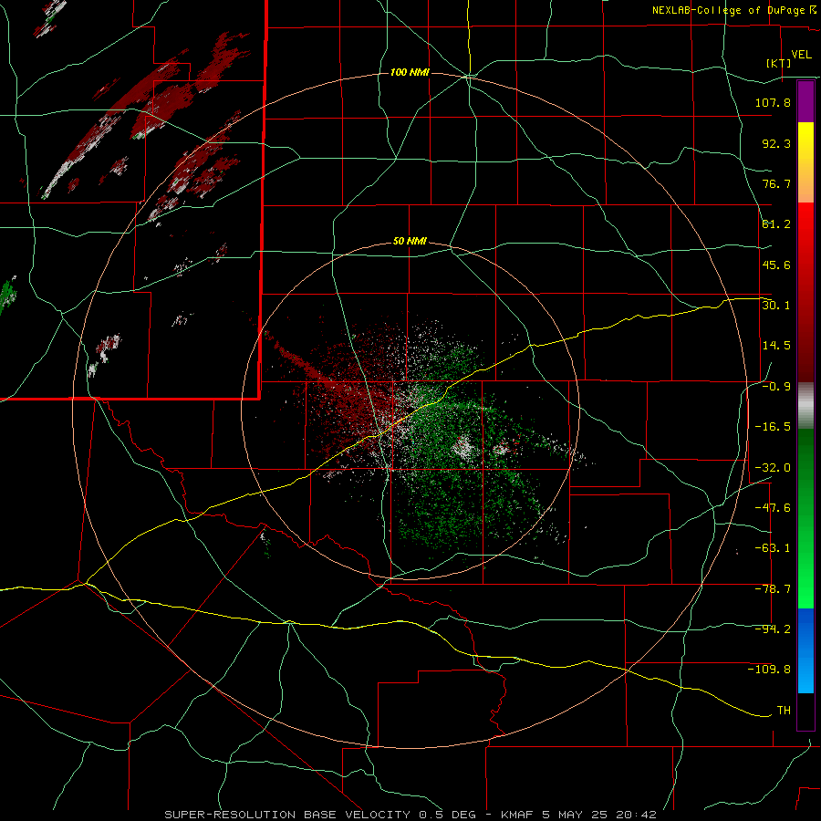Click the 30.1 velocity scale value
Screen dimensions: 821x821
[776, 306]
